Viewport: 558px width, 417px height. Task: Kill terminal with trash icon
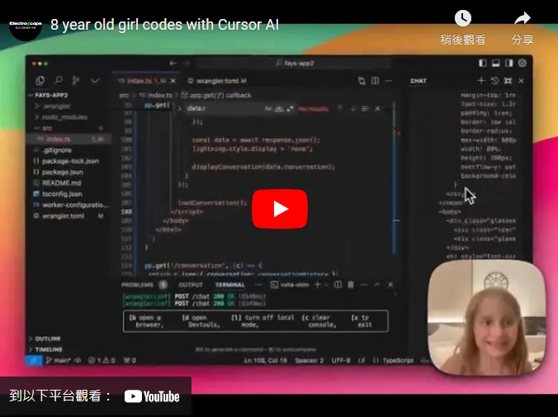pyautogui.click(x=351, y=285)
